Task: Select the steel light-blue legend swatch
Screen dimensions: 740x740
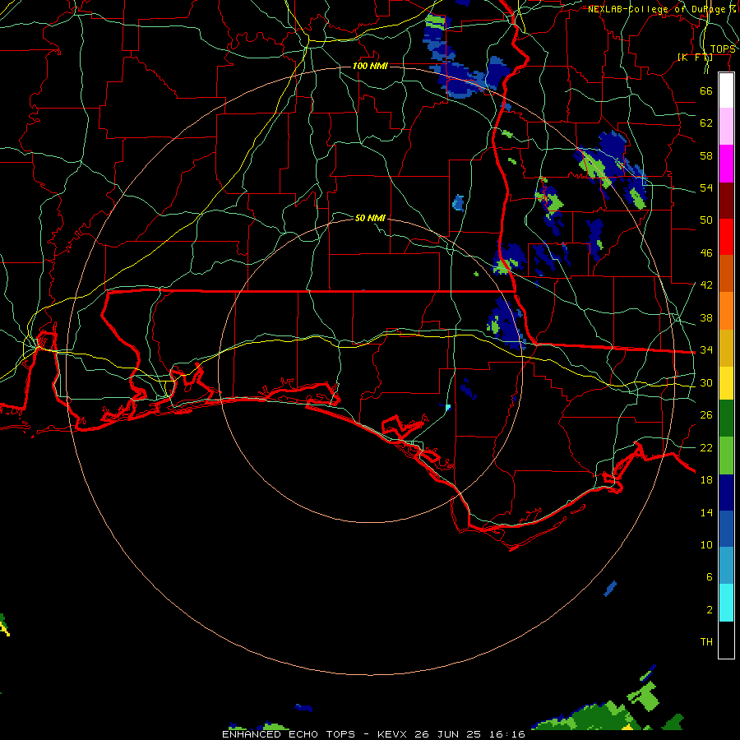Action: click(x=726, y=566)
